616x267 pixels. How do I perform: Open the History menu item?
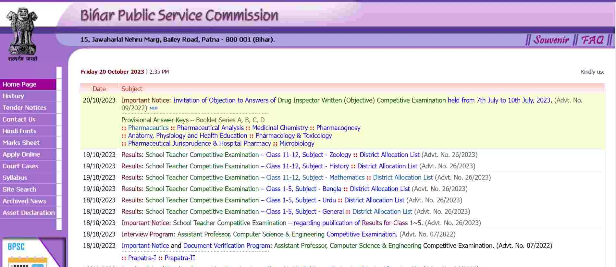click(28, 96)
